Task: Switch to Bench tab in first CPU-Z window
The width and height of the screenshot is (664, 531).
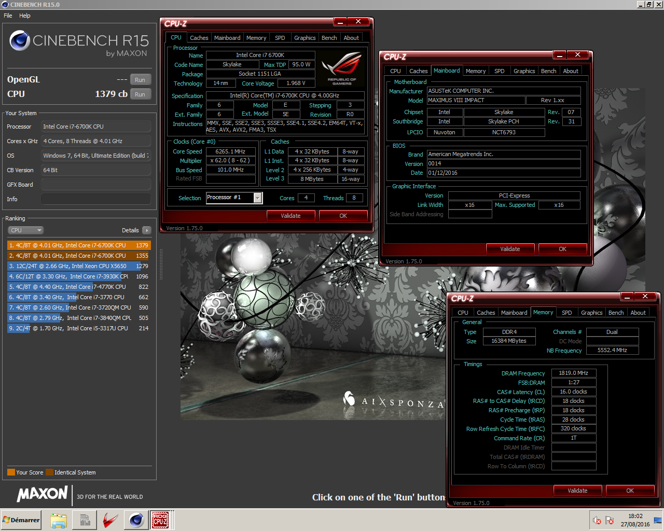Action: pyautogui.click(x=329, y=38)
